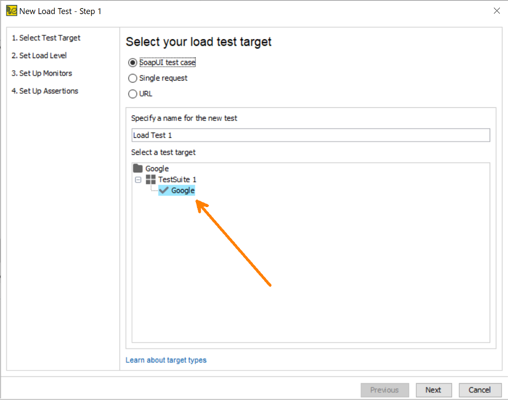
Task: Select the SoapUI test case radio button
Action: (x=132, y=62)
